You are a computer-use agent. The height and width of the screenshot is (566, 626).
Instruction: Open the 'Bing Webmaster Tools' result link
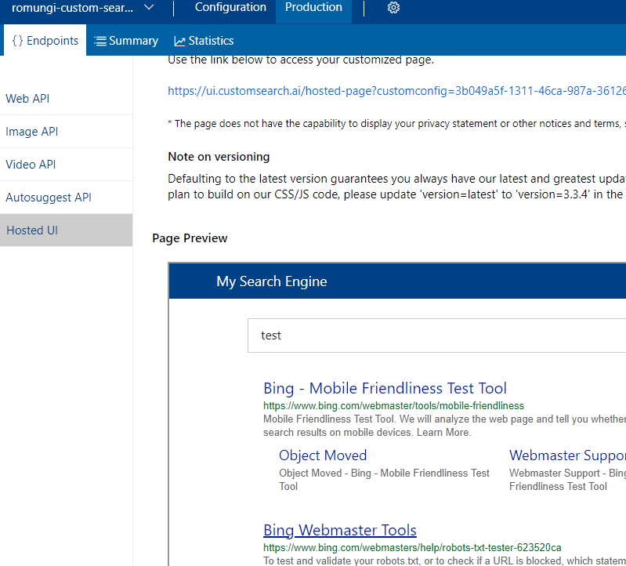coord(340,531)
